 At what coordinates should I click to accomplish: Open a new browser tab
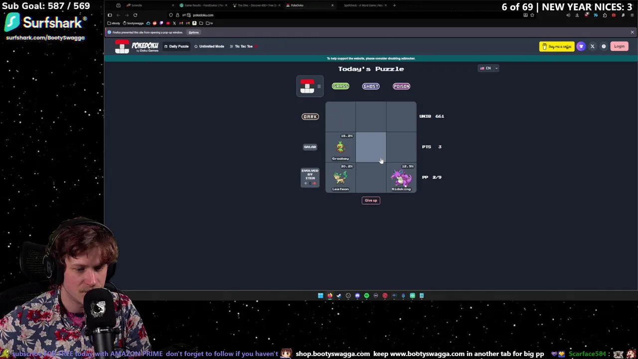coord(394,5)
